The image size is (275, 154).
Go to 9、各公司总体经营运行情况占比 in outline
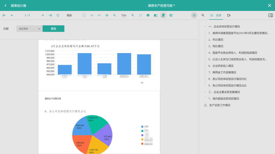227,85
